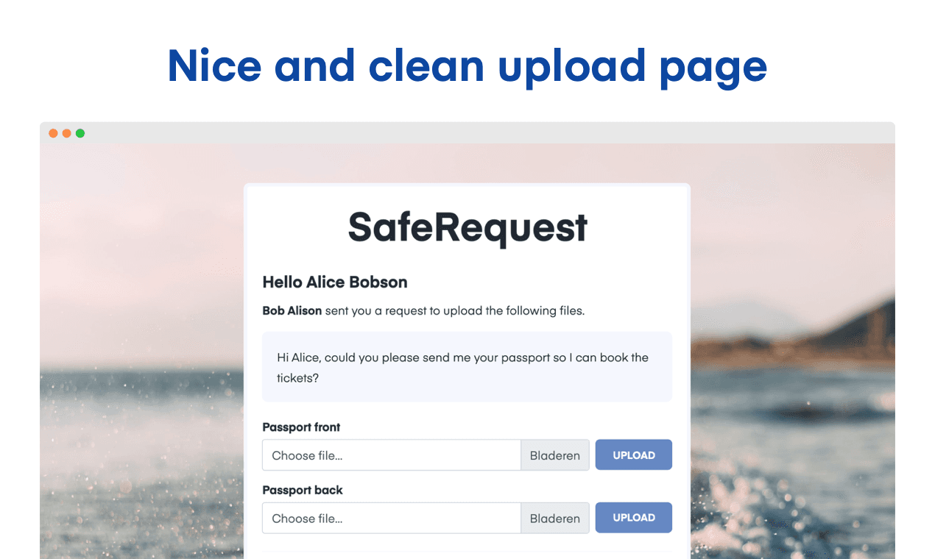Click the Nice and clean upload page headline

point(467,65)
